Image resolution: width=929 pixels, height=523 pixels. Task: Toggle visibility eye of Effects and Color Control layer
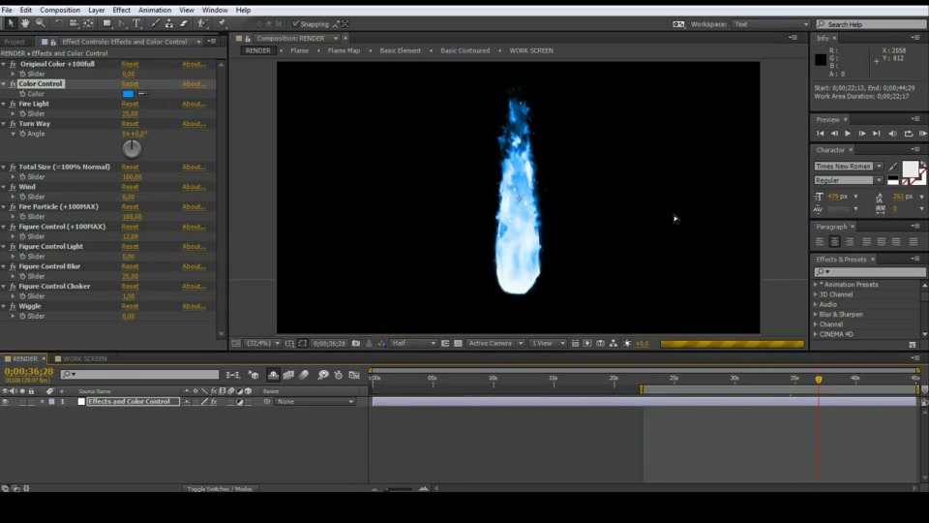pos(6,401)
